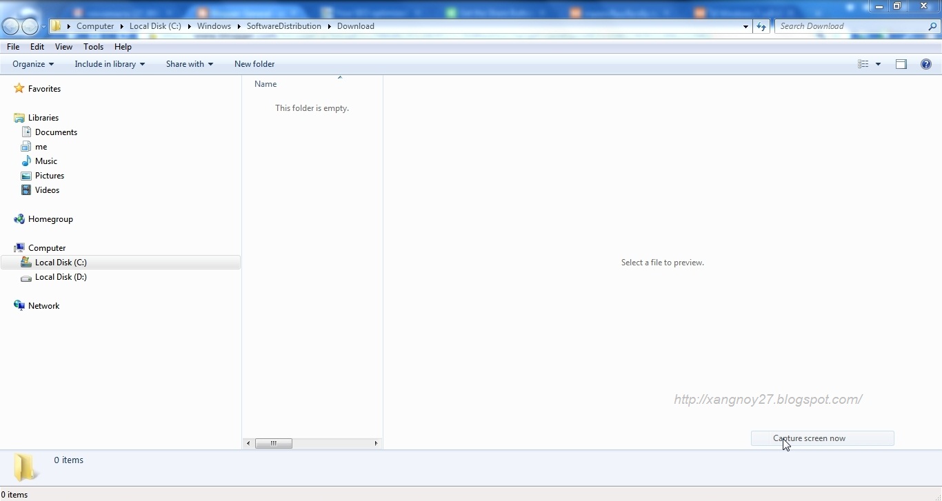Open the Organize dropdown
The width and height of the screenshot is (942, 501).
point(33,64)
